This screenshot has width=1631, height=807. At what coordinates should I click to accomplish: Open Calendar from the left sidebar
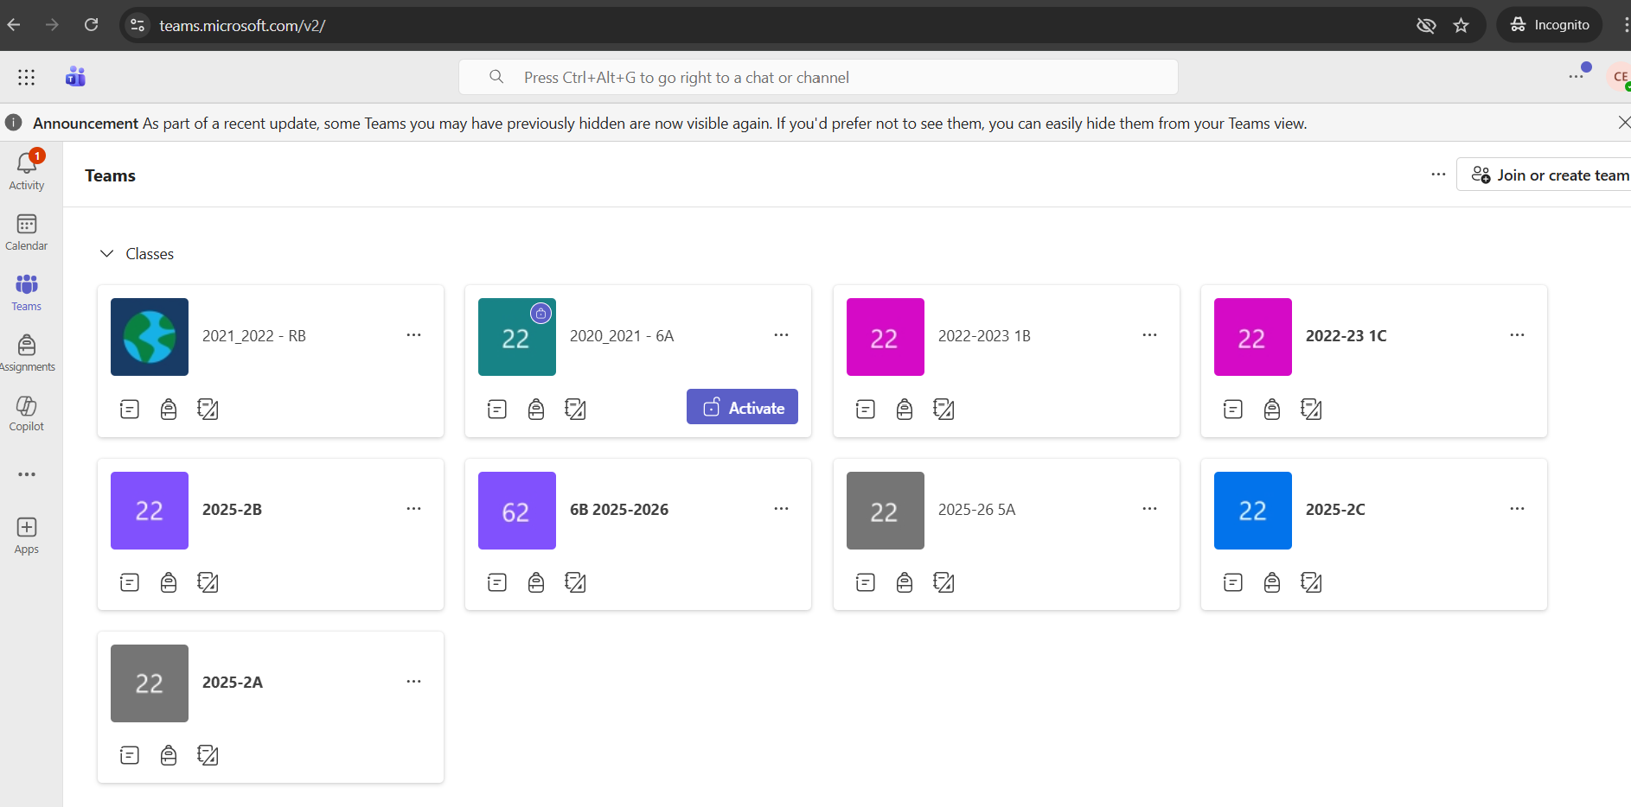27,232
